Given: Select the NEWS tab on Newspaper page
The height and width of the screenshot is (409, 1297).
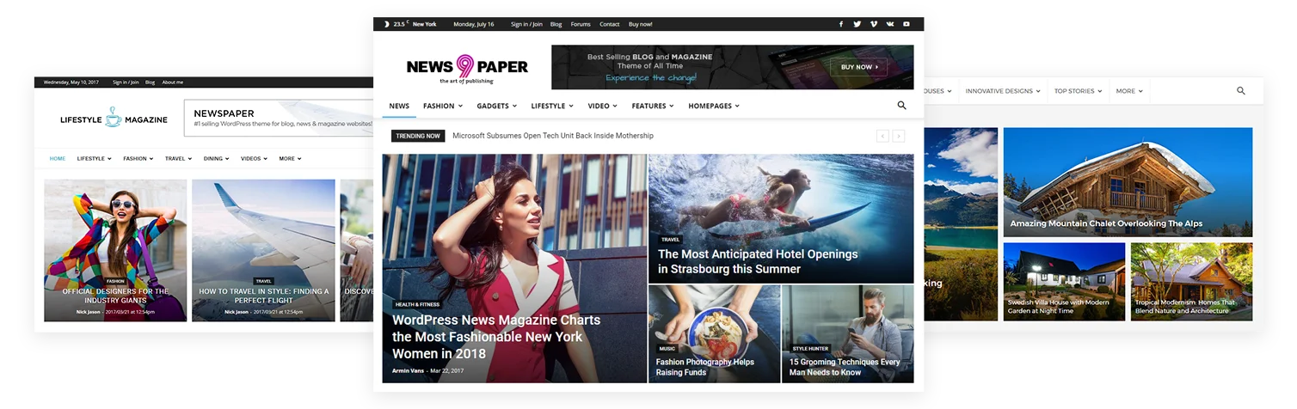Looking at the screenshot, I should click(399, 106).
